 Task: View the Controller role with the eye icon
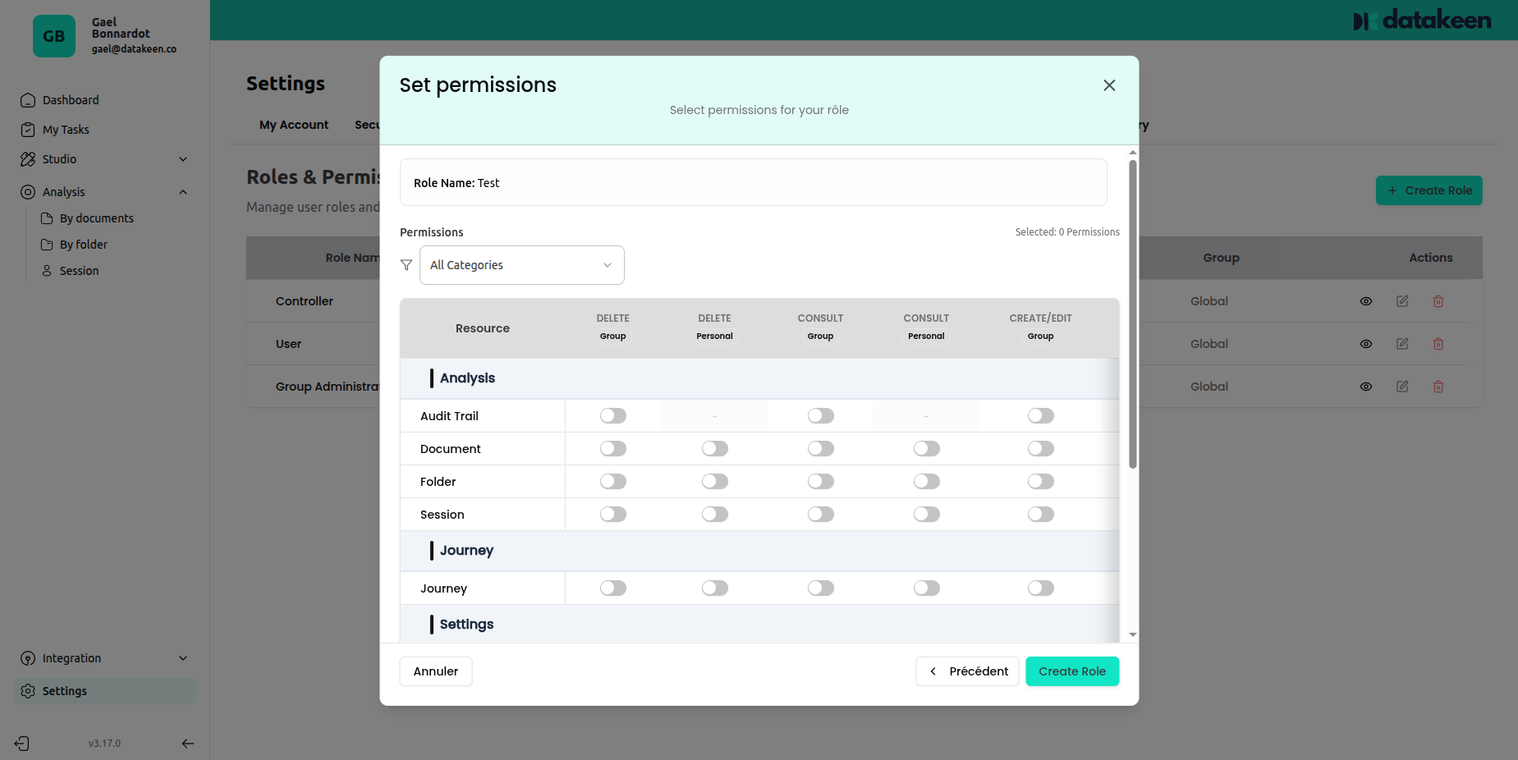coord(1366,301)
